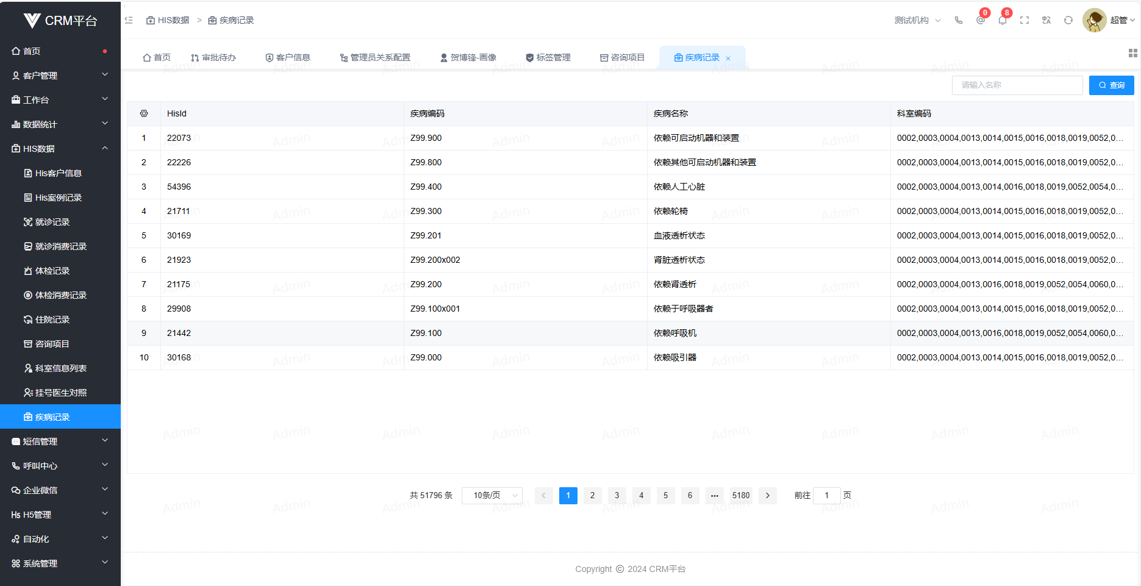Click HIS数据 in the breadcrumb

(168, 20)
